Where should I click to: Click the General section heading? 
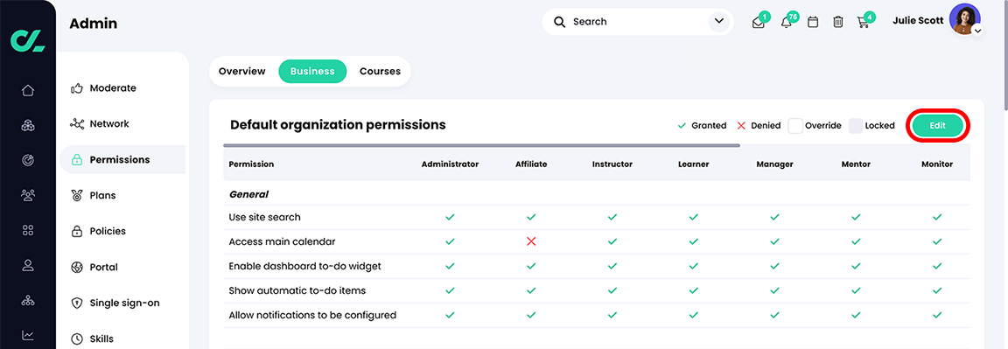coord(248,194)
